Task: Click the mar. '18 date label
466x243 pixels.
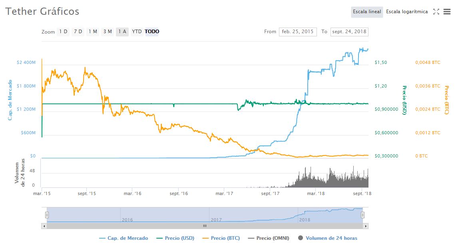Action: point(316,193)
